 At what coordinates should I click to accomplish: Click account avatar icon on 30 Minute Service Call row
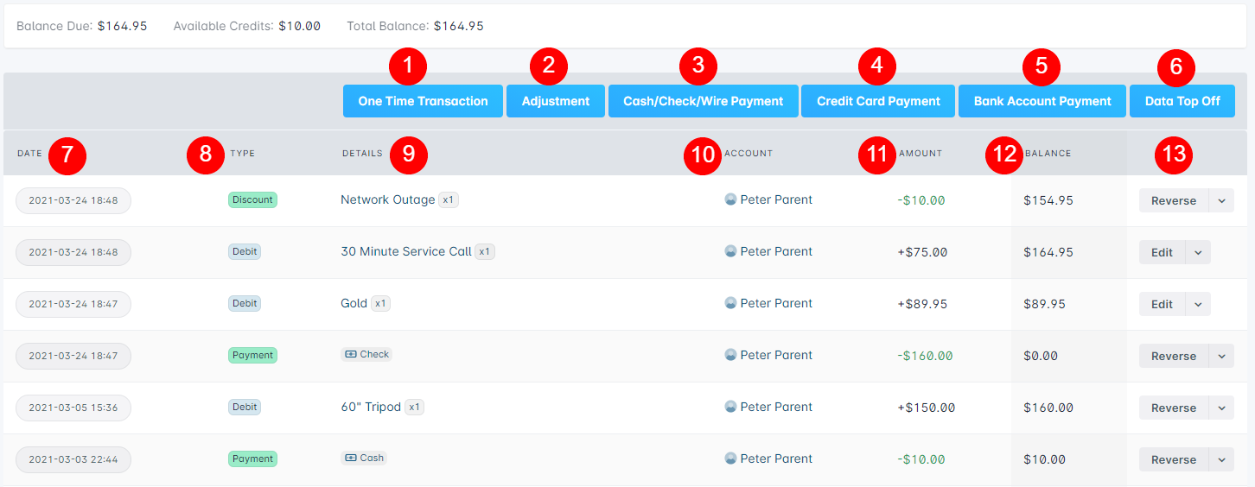click(x=730, y=251)
